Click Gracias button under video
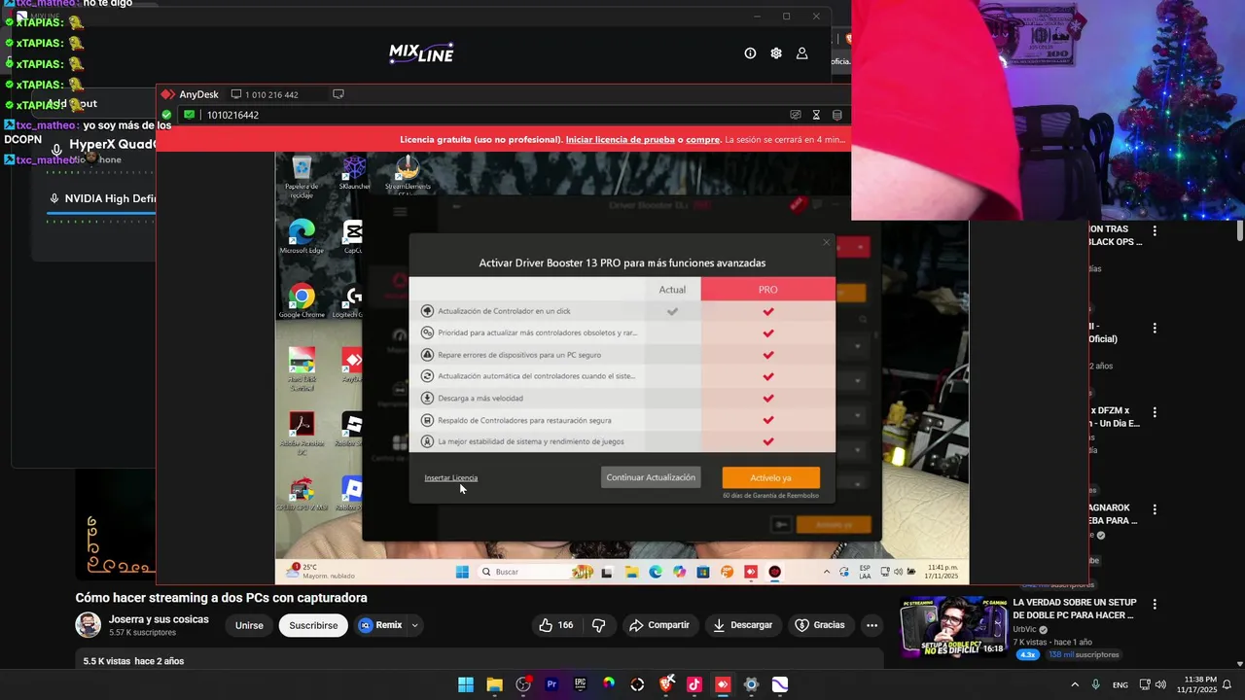Image resolution: width=1245 pixels, height=700 pixels. click(x=820, y=625)
